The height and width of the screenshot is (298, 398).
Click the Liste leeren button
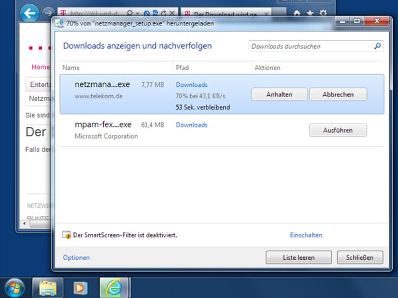click(298, 258)
